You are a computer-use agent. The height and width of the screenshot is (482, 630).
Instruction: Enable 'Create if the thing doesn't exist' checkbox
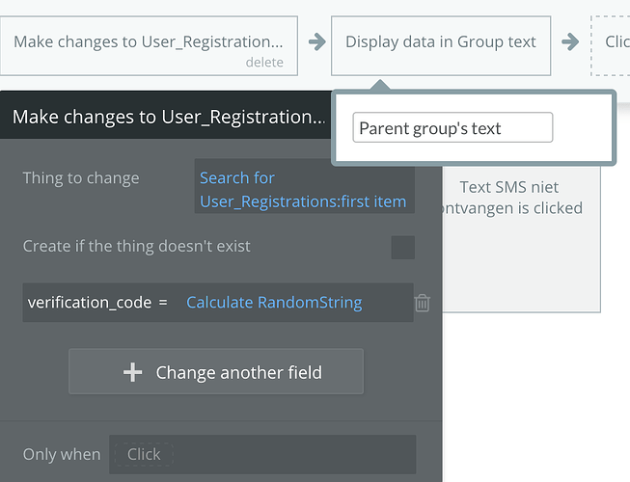(402, 247)
